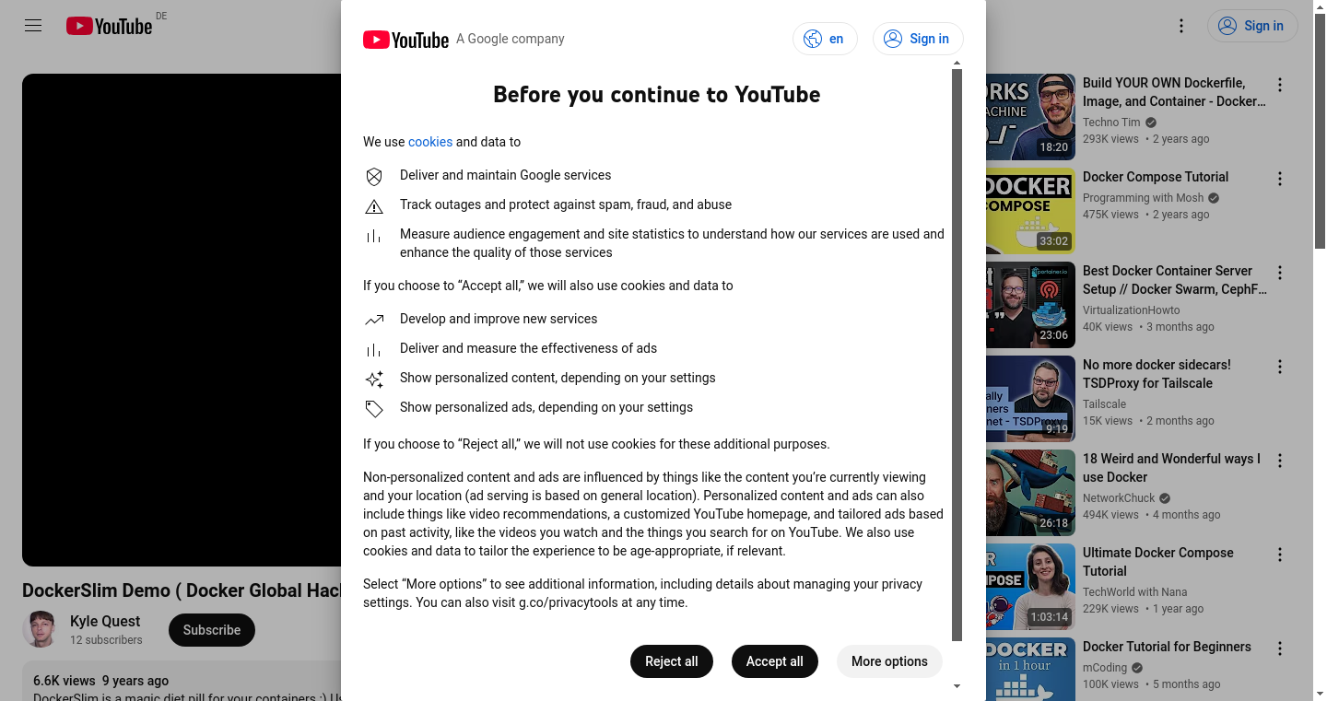Open options menu for Docker Compose Tutorial
1327x701 pixels.
1279,179
